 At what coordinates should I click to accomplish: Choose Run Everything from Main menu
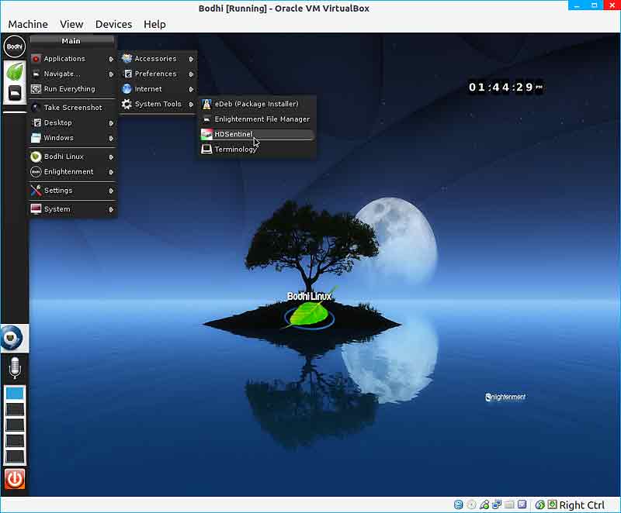click(x=72, y=89)
